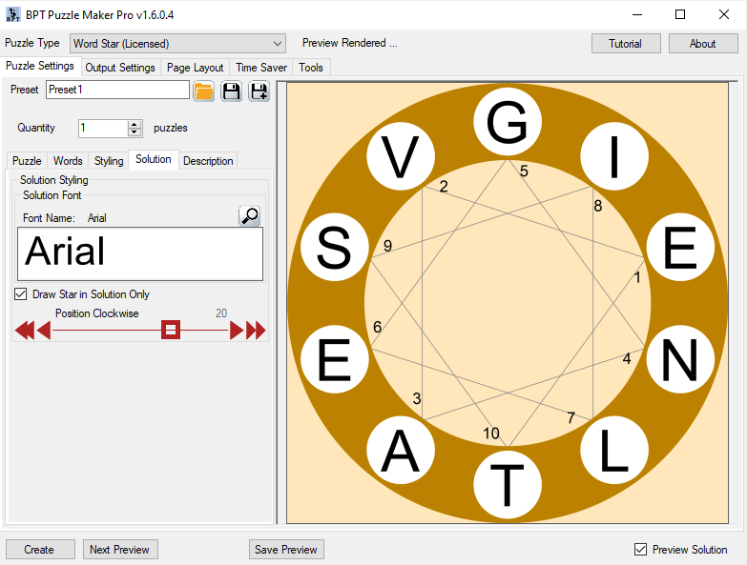747x565 pixels.
Task: Jump slider far right with double arrows
Action: point(256,330)
